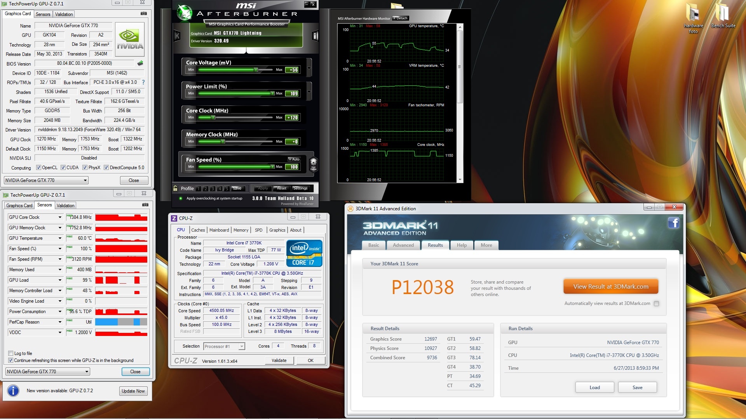The width and height of the screenshot is (746, 419).
Task: Switch to the Mainboard tab in CPU-Z
Action: tap(219, 230)
